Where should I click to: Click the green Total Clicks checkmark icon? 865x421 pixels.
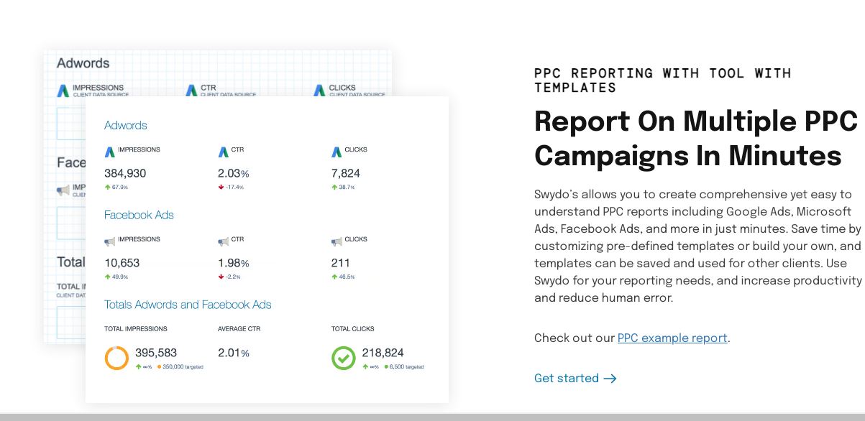click(344, 358)
